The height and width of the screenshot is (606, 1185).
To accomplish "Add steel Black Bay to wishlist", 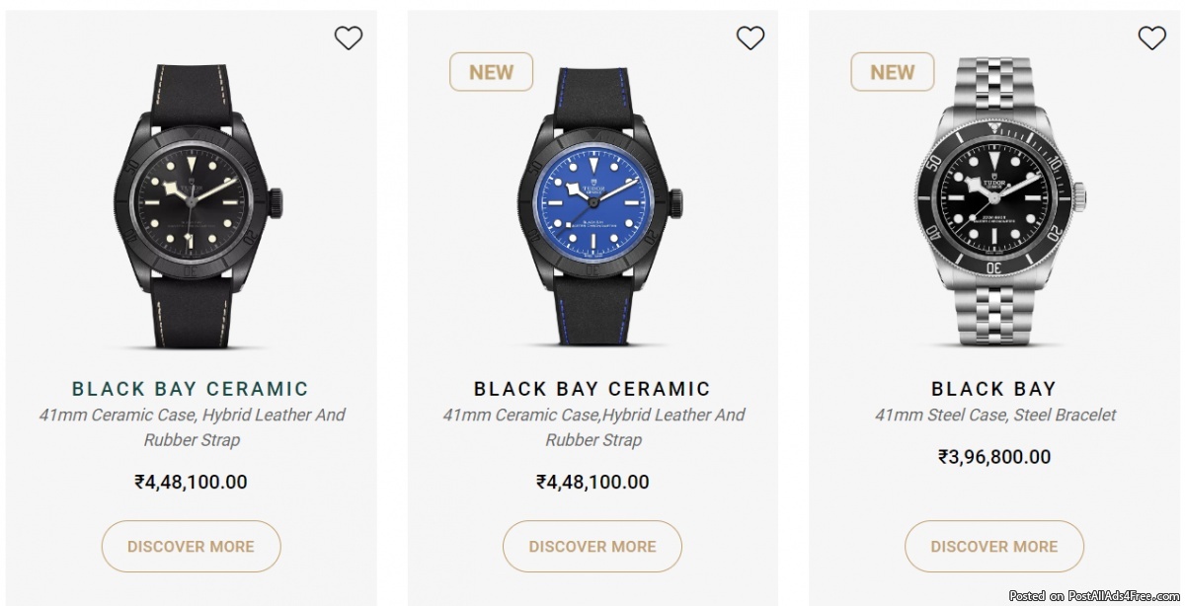I will point(1151,38).
